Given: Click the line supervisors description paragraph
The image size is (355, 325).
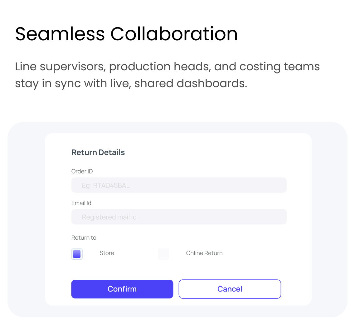Looking at the screenshot, I should coord(167,75).
